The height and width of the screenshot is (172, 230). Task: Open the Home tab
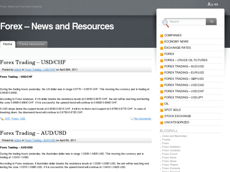click(8, 44)
